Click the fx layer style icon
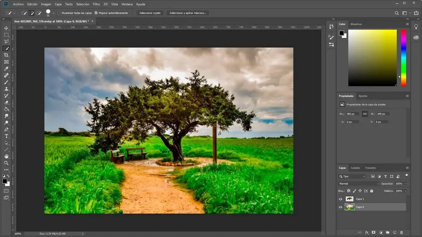422x237 pixels. [x=367, y=232]
